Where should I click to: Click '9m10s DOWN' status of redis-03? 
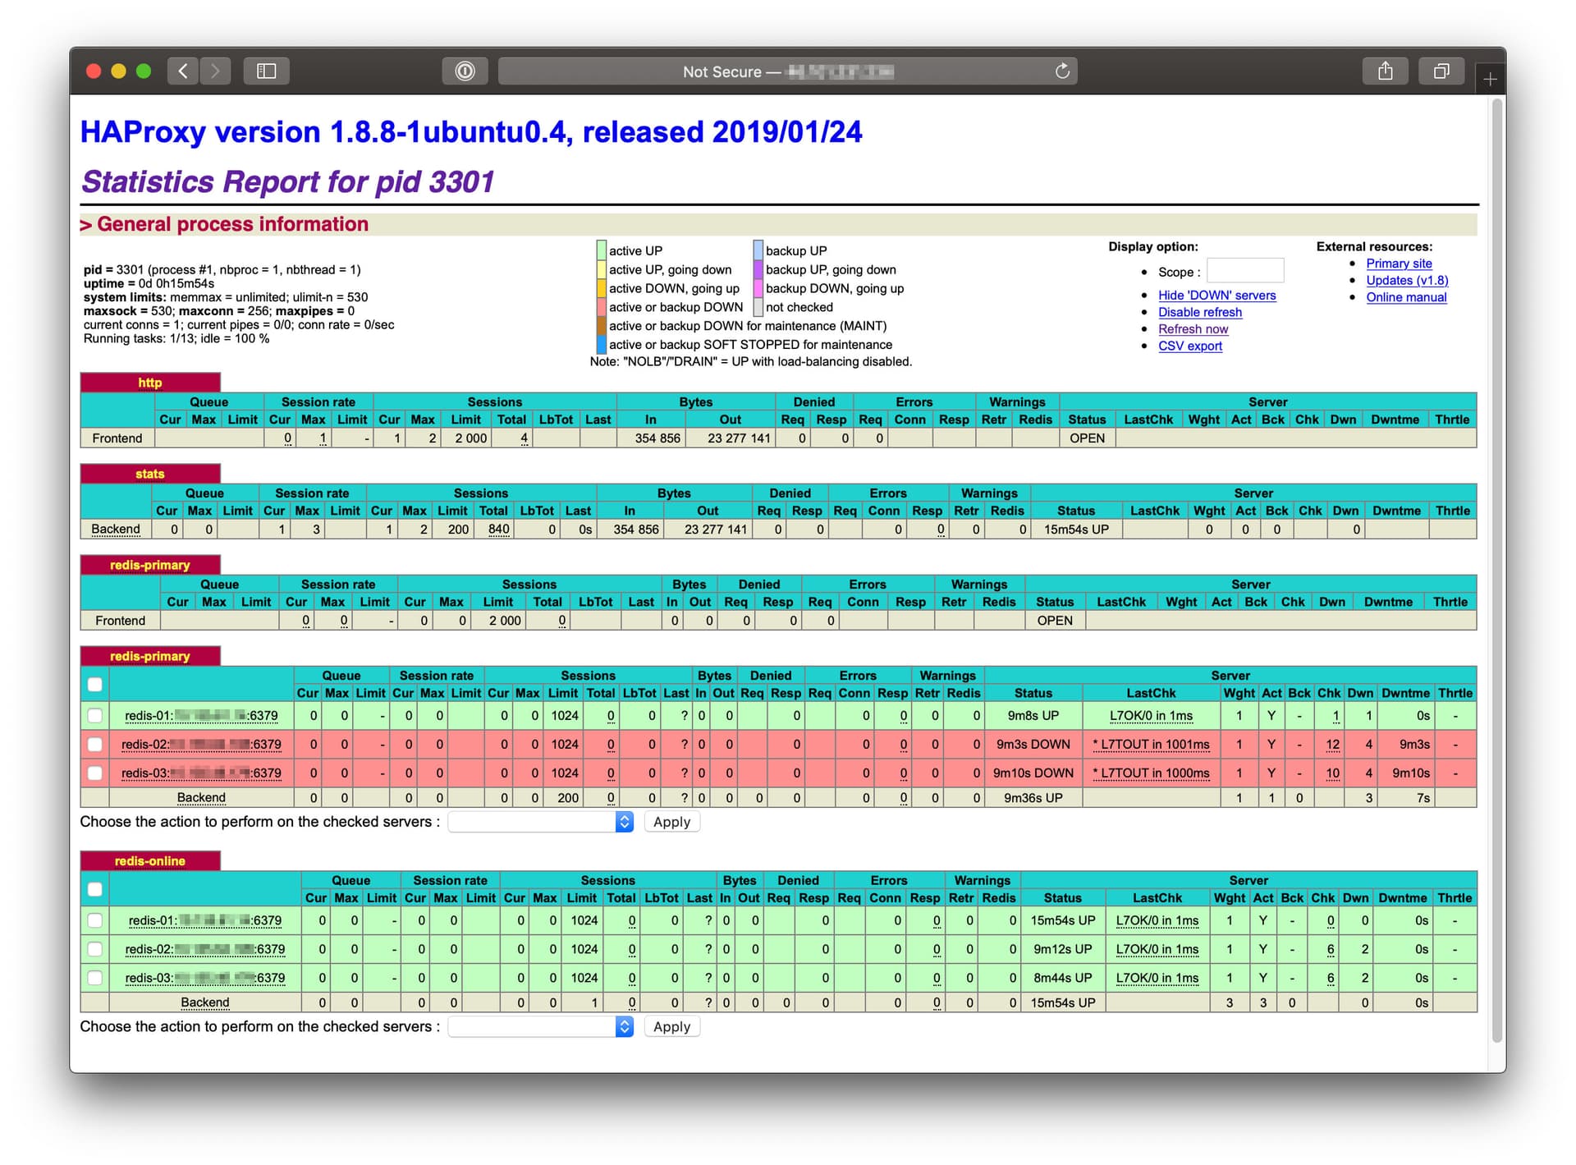point(1033,773)
